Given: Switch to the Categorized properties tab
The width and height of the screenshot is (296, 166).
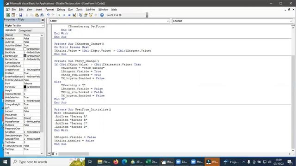Looking at the screenshot, I should click(25, 30).
